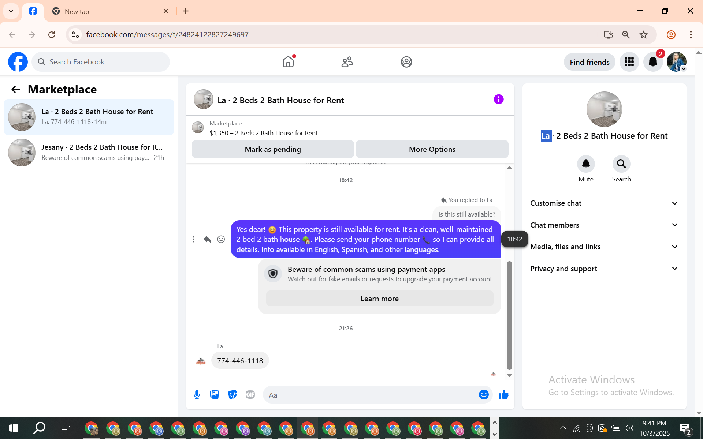Open the Chrome three-dot menu

tap(691, 35)
